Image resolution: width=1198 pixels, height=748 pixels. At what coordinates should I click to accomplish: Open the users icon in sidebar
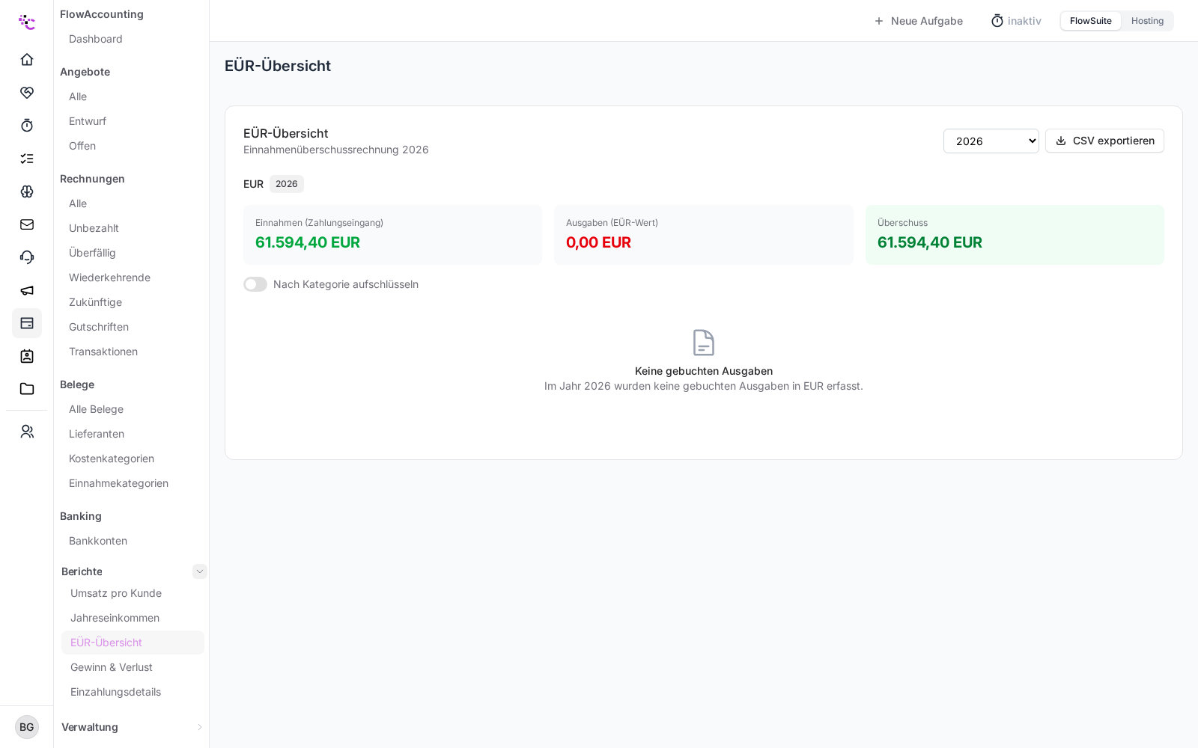pos(27,432)
